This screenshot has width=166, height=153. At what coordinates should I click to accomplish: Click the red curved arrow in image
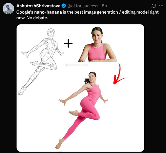pos(119,74)
